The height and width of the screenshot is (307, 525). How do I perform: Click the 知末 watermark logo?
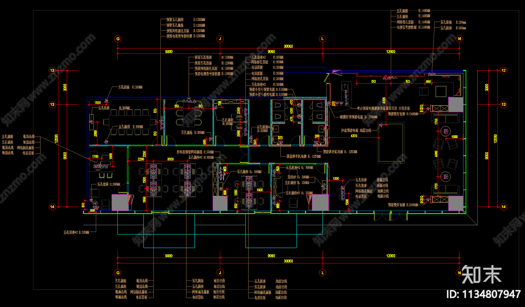point(482,274)
